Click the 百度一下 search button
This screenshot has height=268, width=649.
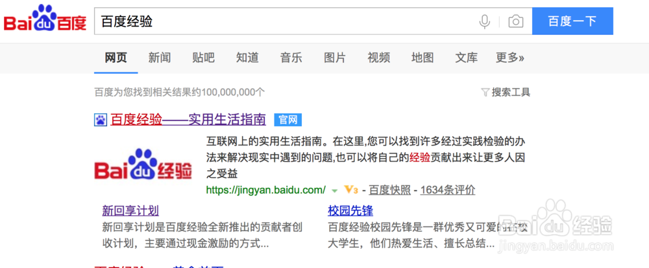[x=572, y=21]
